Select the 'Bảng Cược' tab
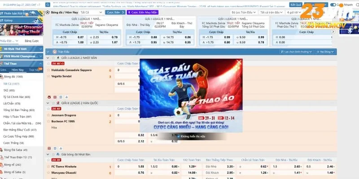The height and width of the screenshot is (179, 359). pos(31,41)
